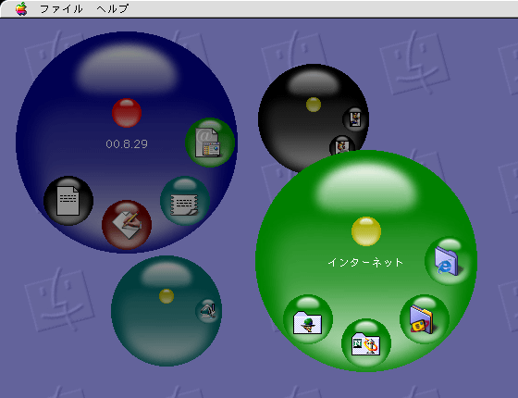
Task: Click the 00.8.29 label in blue sphere
Action: (127, 144)
